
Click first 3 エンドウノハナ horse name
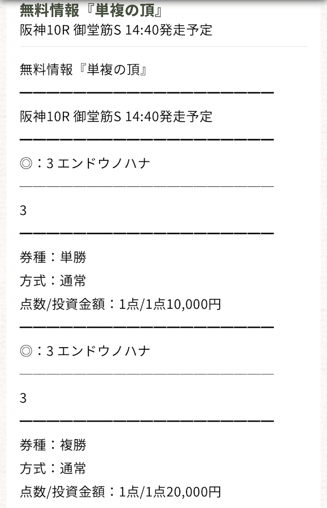98,163
